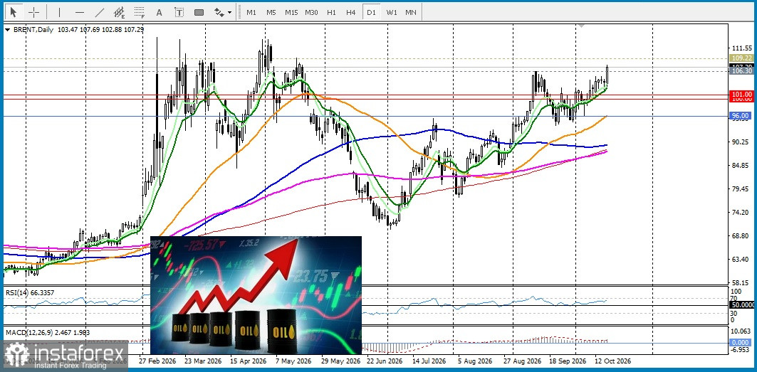Click the 23 Mar 2026 date label

[x=202, y=361]
